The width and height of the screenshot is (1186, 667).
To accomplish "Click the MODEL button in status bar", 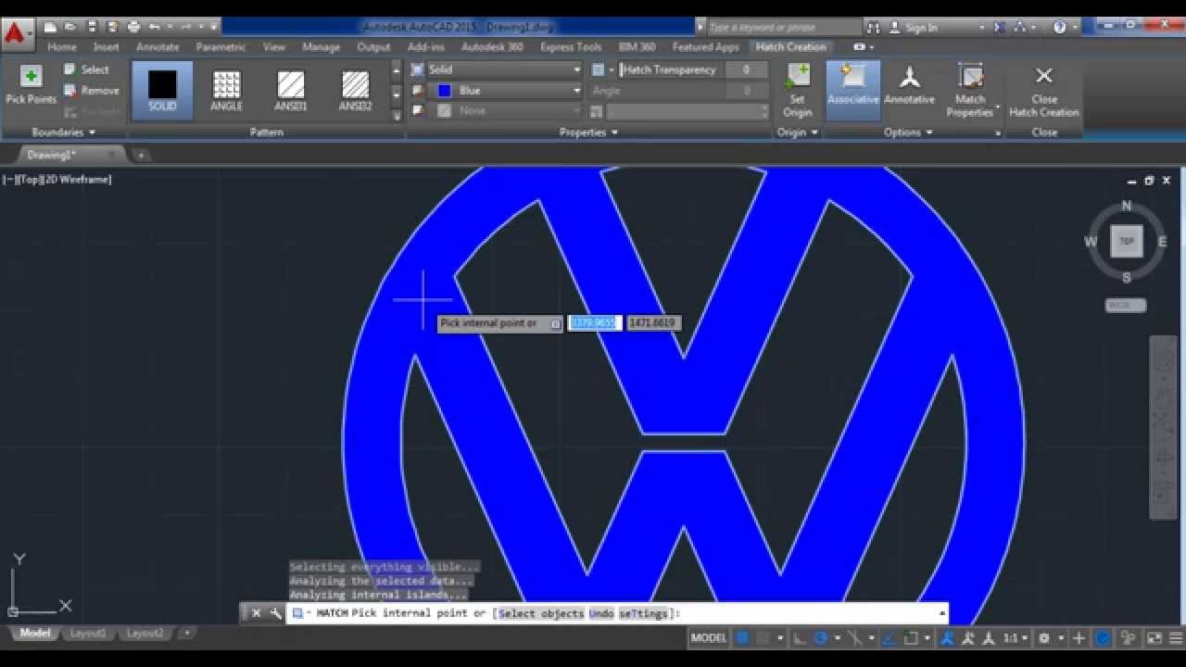I will click(x=709, y=638).
